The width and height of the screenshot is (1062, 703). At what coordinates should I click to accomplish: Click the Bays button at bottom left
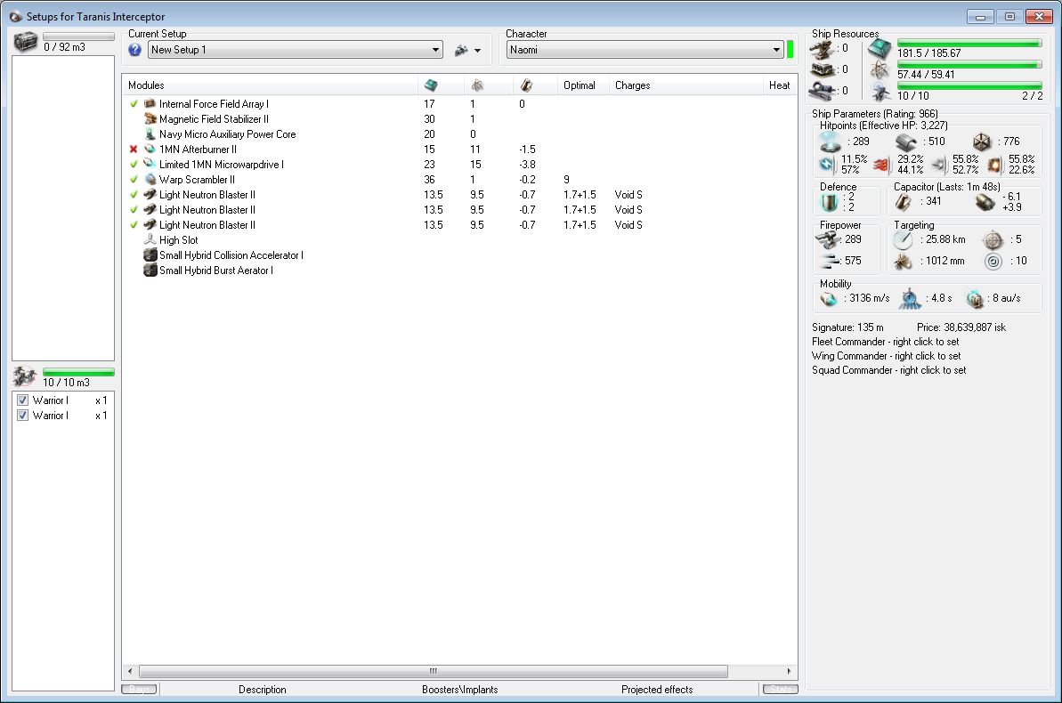pyautogui.click(x=139, y=690)
